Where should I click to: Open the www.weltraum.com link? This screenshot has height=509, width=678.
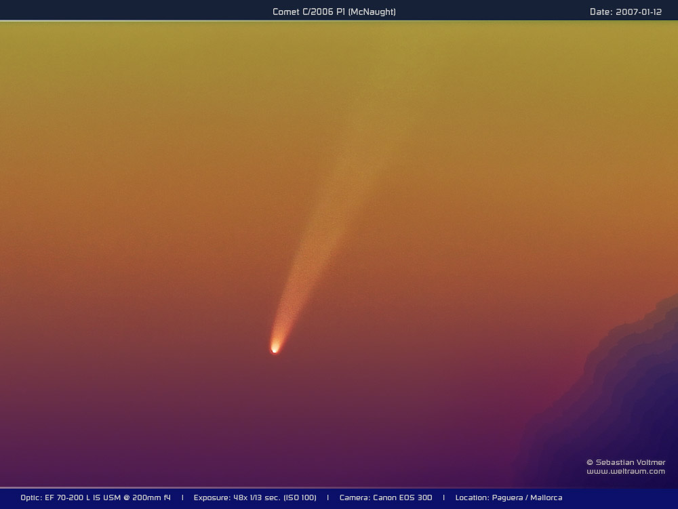tap(625, 472)
